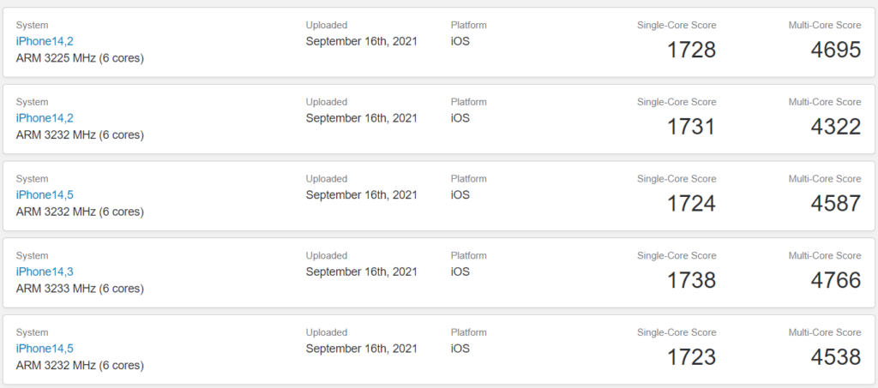This screenshot has width=878, height=388.
Task: Click the multi-core score 4695
Action: tap(835, 50)
